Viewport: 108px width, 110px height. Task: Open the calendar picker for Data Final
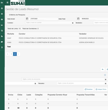78,19
